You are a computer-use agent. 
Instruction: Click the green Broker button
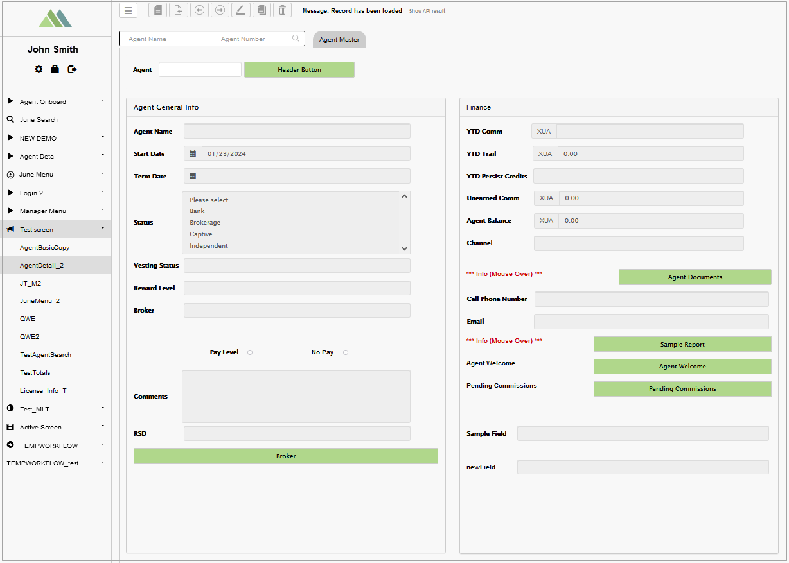286,456
